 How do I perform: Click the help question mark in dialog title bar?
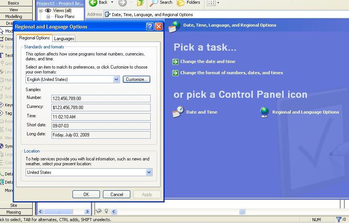pos(150,27)
